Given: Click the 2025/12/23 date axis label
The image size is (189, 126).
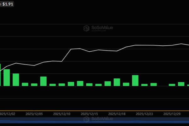Looking at the screenshot, I should coord(144,113).
